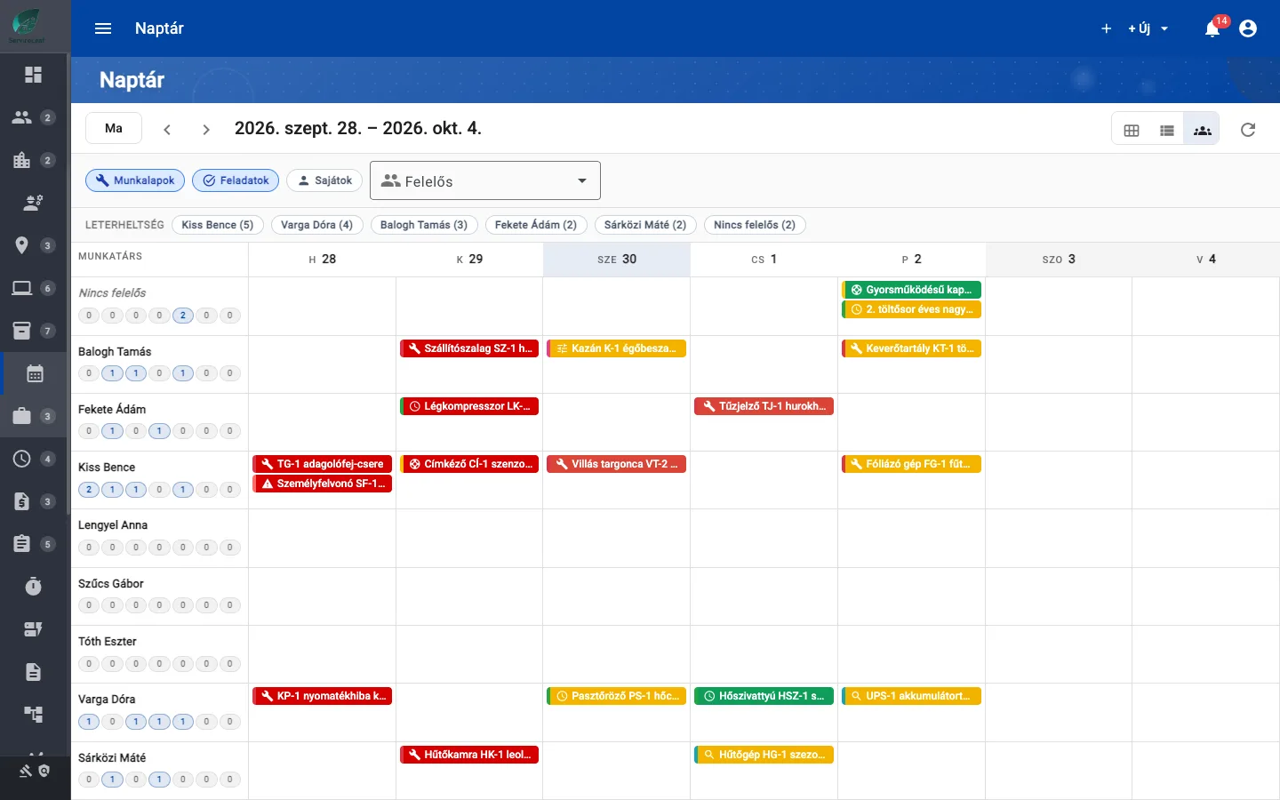The image size is (1280, 800).
Task: Open Kazán K-1 égőbeszabályozás event
Action: (617, 348)
